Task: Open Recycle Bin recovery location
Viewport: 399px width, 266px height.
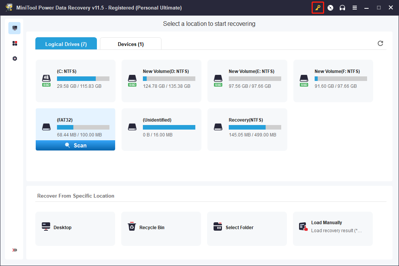Action: [161, 228]
